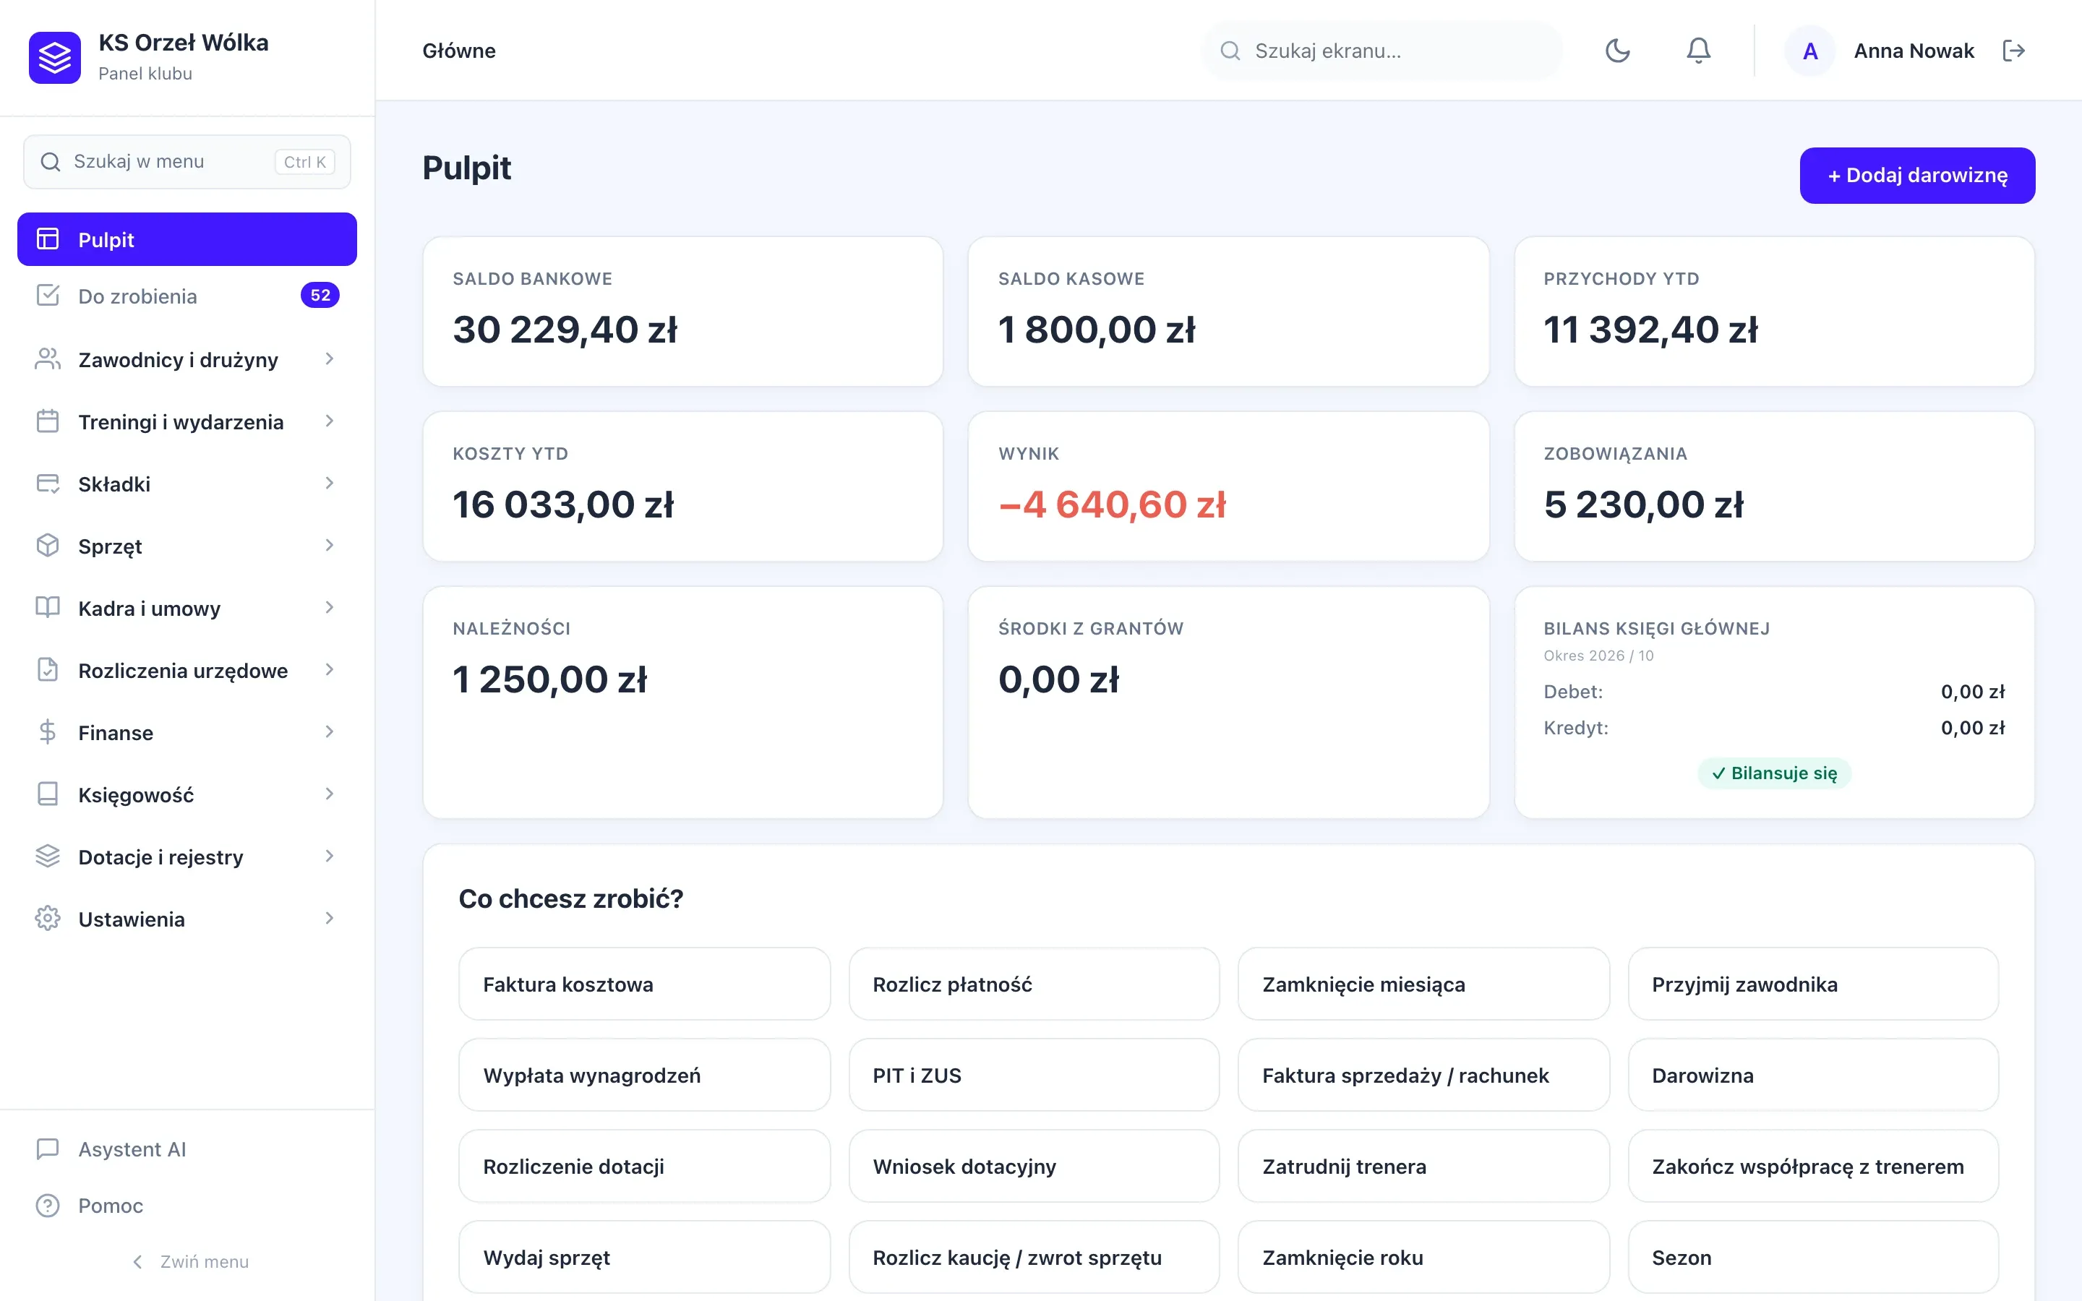The height and width of the screenshot is (1301, 2082).
Task: Click the Główne breadcrumb label
Action: [x=458, y=51]
